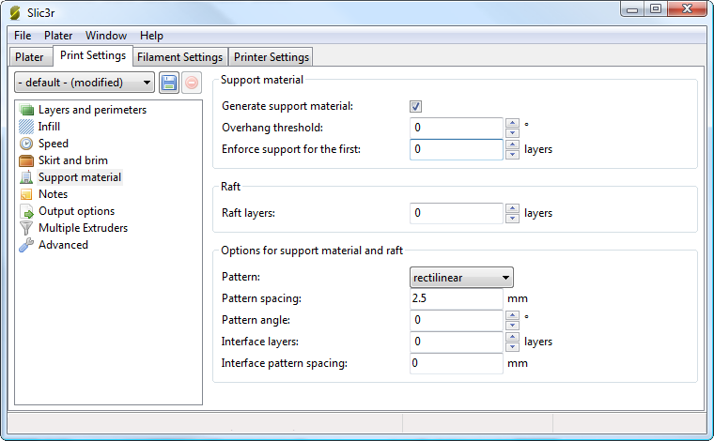714x441 pixels.
Task: Switch to the Print Settings tab
Action: [93, 55]
